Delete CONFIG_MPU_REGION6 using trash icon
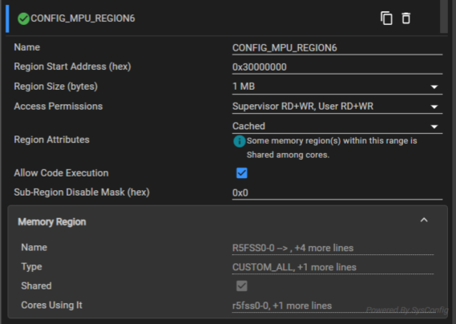The image size is (456, 324). click(x=406, y=18)
